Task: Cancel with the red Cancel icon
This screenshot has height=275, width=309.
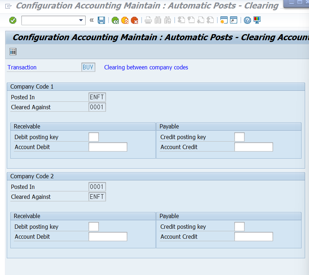Action: 135,20
